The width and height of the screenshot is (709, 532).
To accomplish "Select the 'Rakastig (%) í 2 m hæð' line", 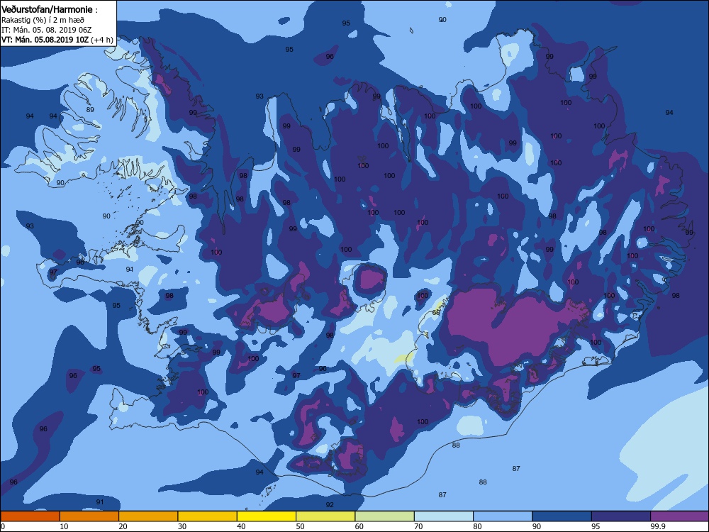I will (x=43, y=20).
